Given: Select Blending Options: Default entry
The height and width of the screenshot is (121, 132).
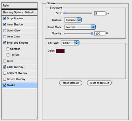Looking at the screenshot, I should (19, 12).
